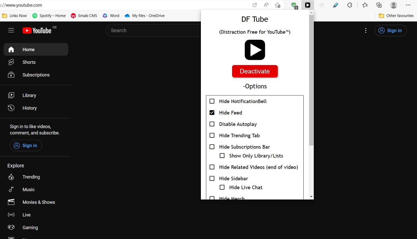Open Spotify – Home bookmark
417x239 pixels.
click(49, 16)
